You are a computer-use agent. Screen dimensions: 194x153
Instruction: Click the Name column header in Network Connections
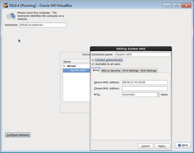(77, 61)
